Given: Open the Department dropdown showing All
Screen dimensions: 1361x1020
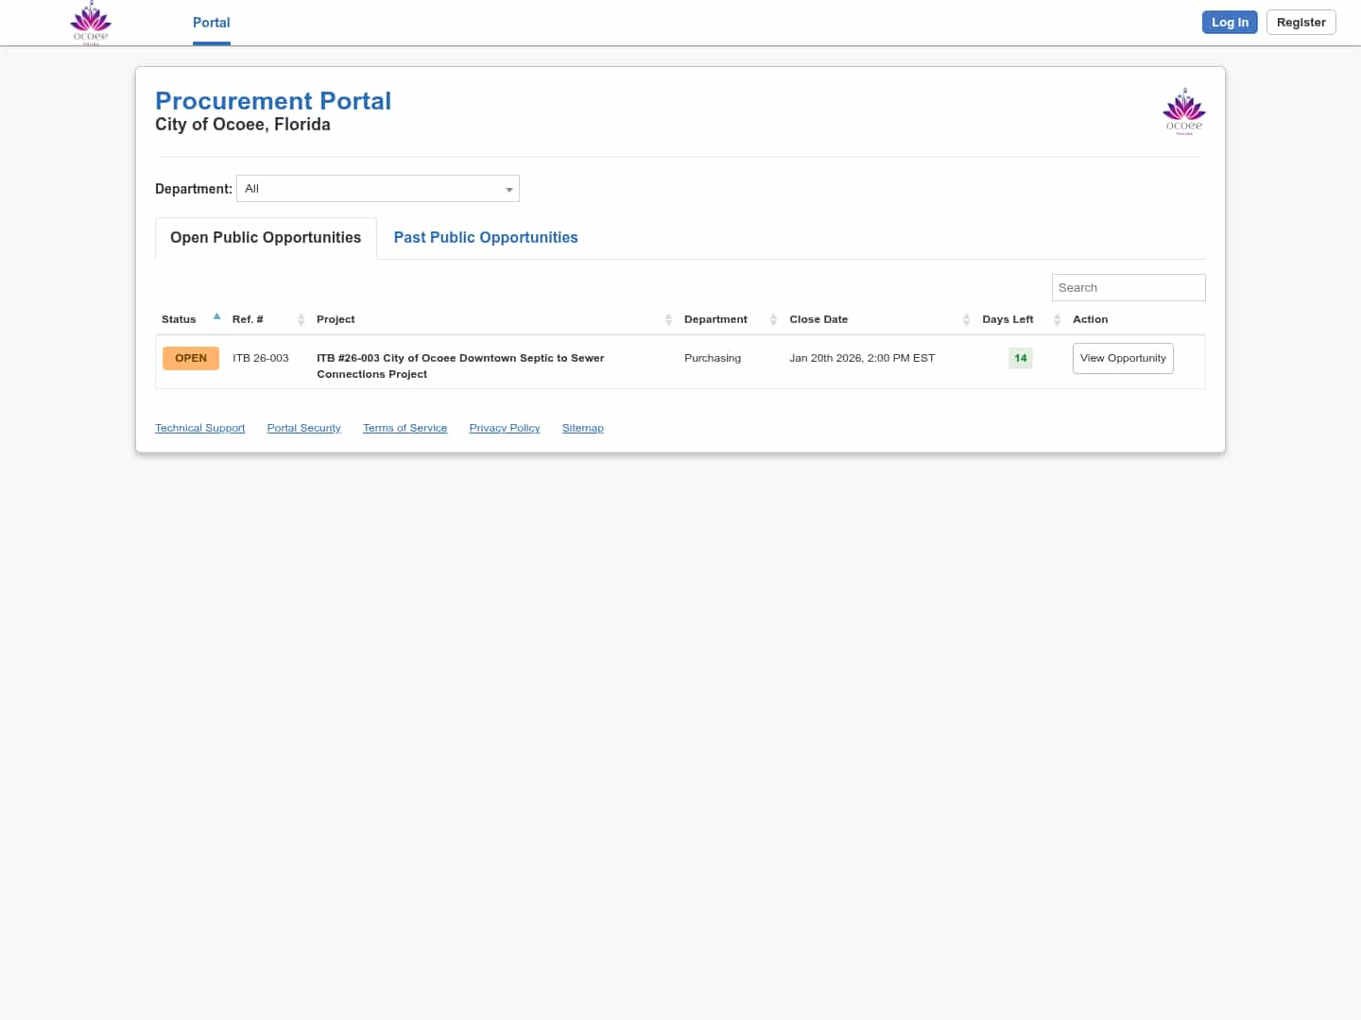Looking at the screenshot, I should 378,188.
